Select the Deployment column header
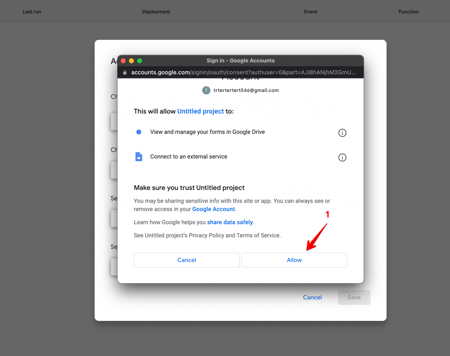The height and width of the screenshot is (356, 450). (x=156, y=12)
